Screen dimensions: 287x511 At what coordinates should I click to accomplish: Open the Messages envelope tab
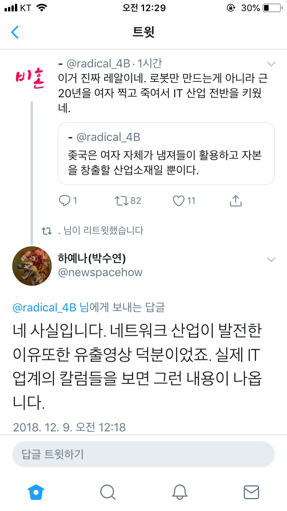tap(251, 491)
